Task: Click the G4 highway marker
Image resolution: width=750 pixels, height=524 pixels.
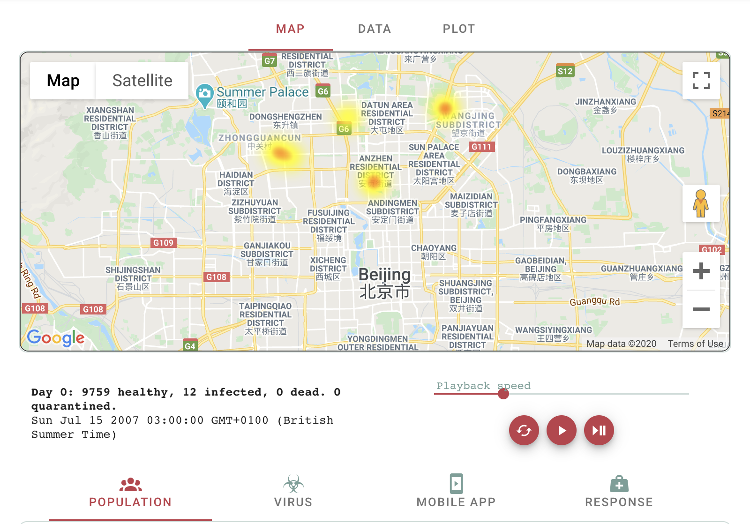Action: (x=190, y=346)
